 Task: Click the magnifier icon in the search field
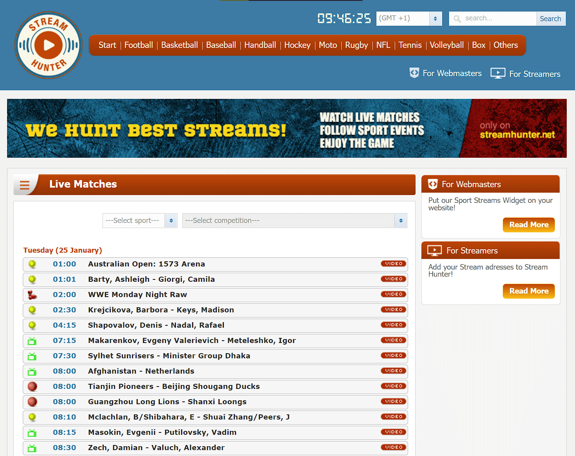(x=457, y=18)
